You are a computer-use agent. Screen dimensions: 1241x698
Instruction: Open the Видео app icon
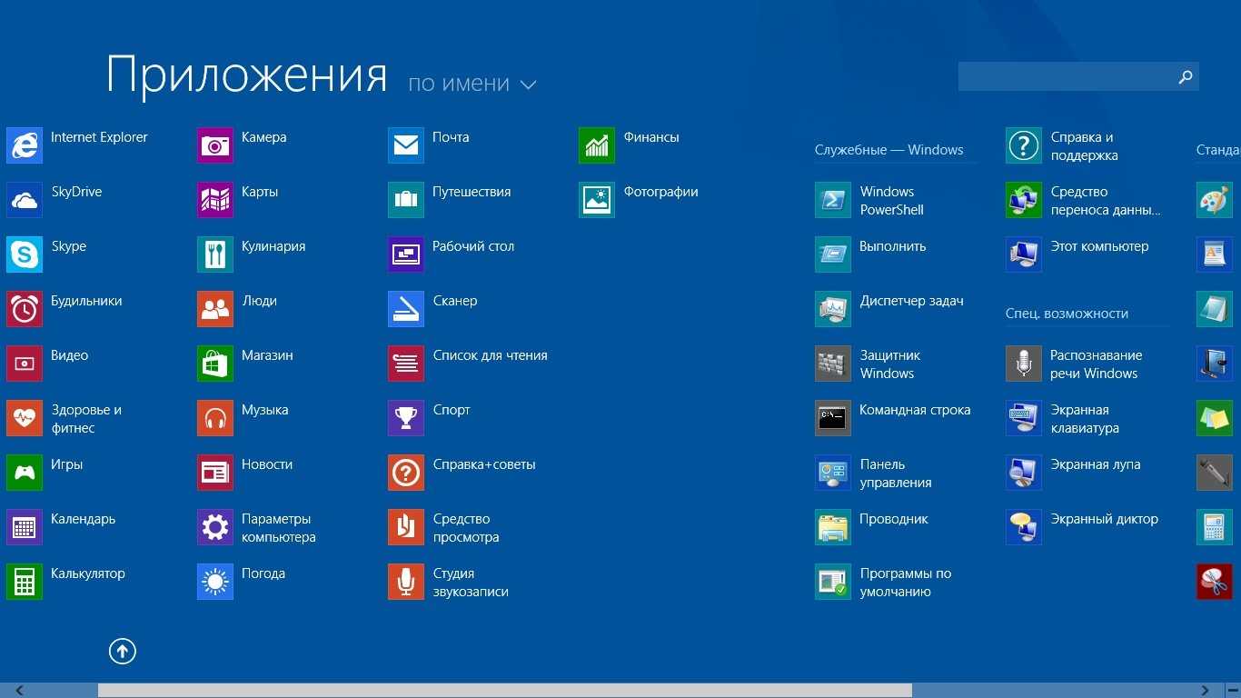pyautogui.click(x=25, y=364)
